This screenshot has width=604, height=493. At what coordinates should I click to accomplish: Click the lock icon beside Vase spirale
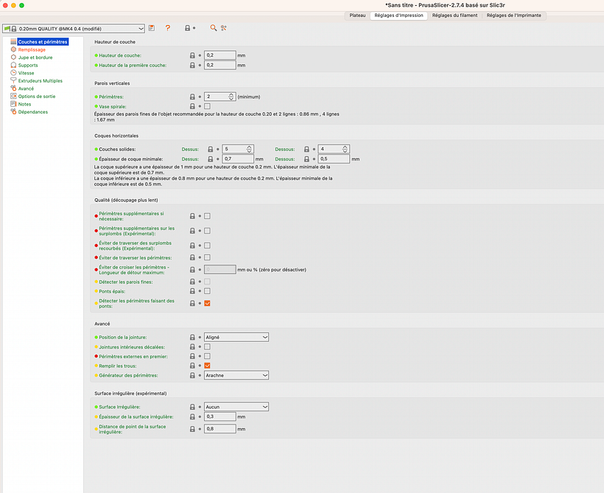tap(193, 107)
